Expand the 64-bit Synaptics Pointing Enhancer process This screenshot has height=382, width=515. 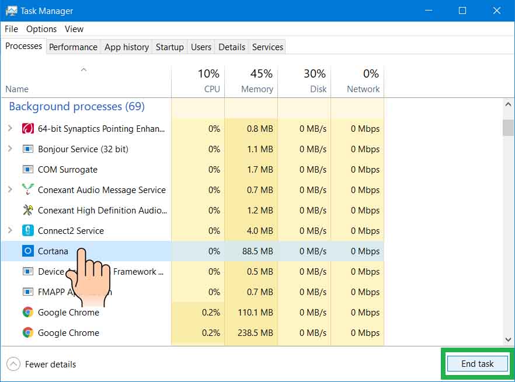coord(10,128)
